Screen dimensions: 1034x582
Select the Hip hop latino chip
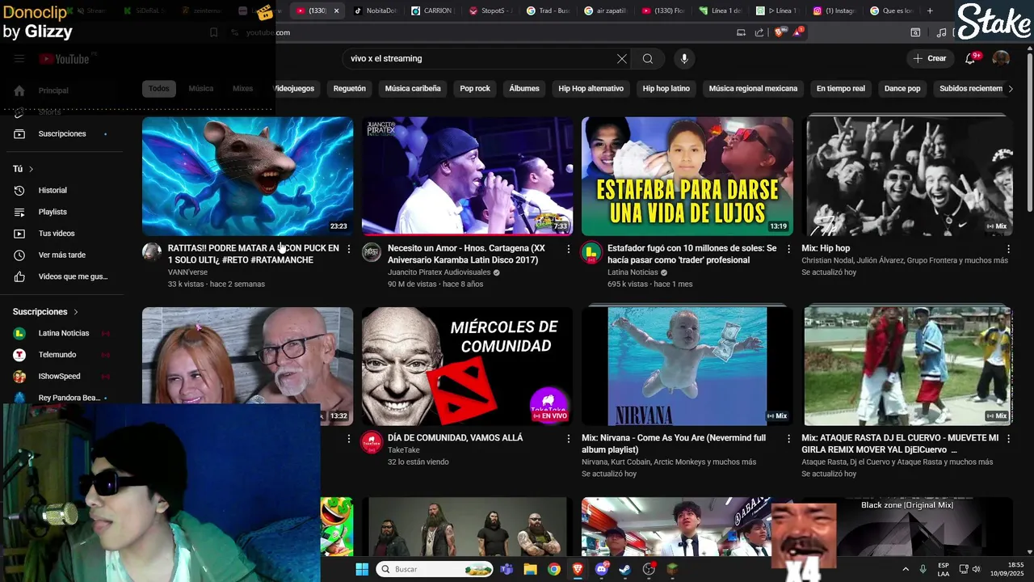coord(666,88)
